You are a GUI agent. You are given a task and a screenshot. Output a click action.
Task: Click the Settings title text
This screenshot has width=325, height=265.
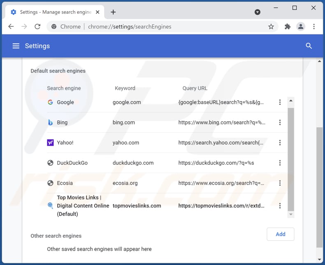click(x=37, y=46)
